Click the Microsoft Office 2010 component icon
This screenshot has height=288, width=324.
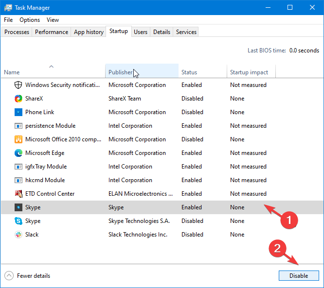(x=18, y=139)
